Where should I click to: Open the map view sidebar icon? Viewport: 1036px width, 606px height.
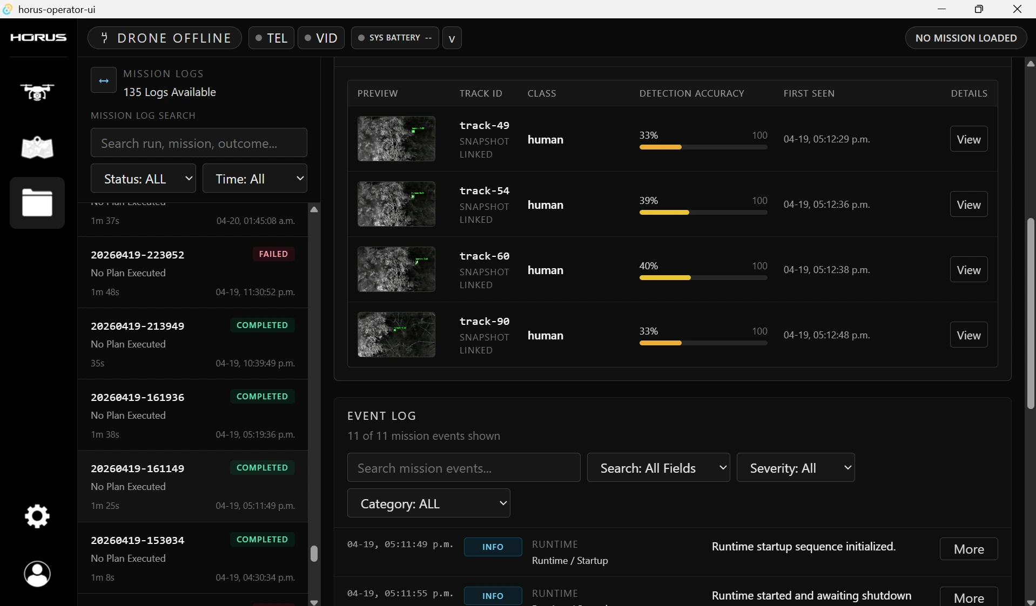pos(37,147)
